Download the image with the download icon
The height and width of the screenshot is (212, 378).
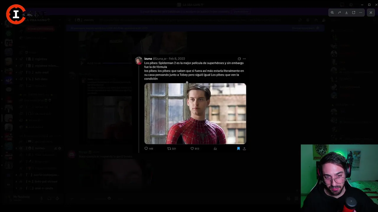tap(346, 13)
